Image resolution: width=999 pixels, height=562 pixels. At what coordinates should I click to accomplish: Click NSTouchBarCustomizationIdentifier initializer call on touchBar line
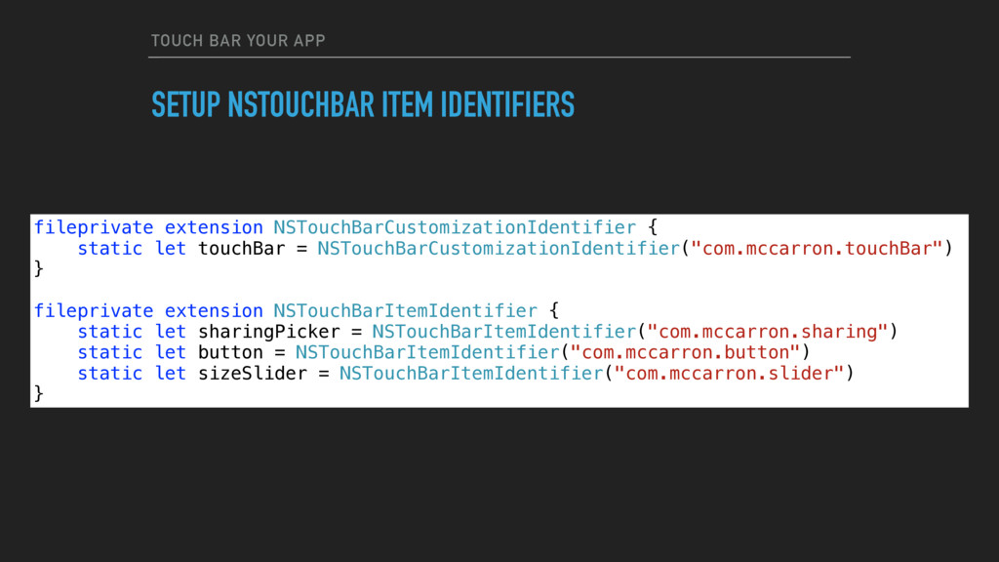[x=499, y=249]
